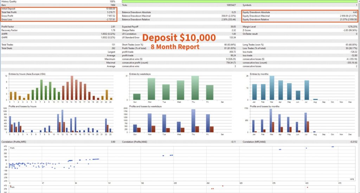Click the 'Expected Payoff' label
This screenshot has height=193, width=360.
pos(130,27)
